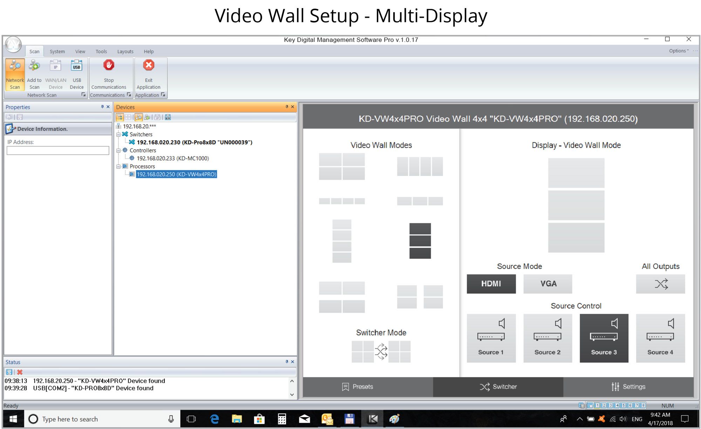Open the Layouts menu tab
The height and width of the screenshot is (429, 701).
tap(125, 52)
